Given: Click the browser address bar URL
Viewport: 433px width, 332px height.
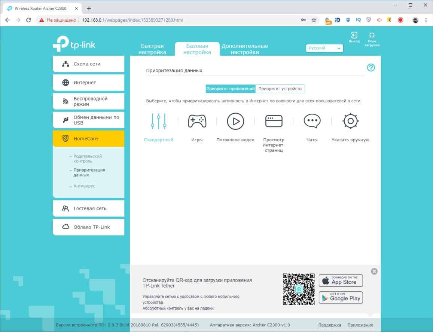Looking at the screenshot, I should pos(133,20).
